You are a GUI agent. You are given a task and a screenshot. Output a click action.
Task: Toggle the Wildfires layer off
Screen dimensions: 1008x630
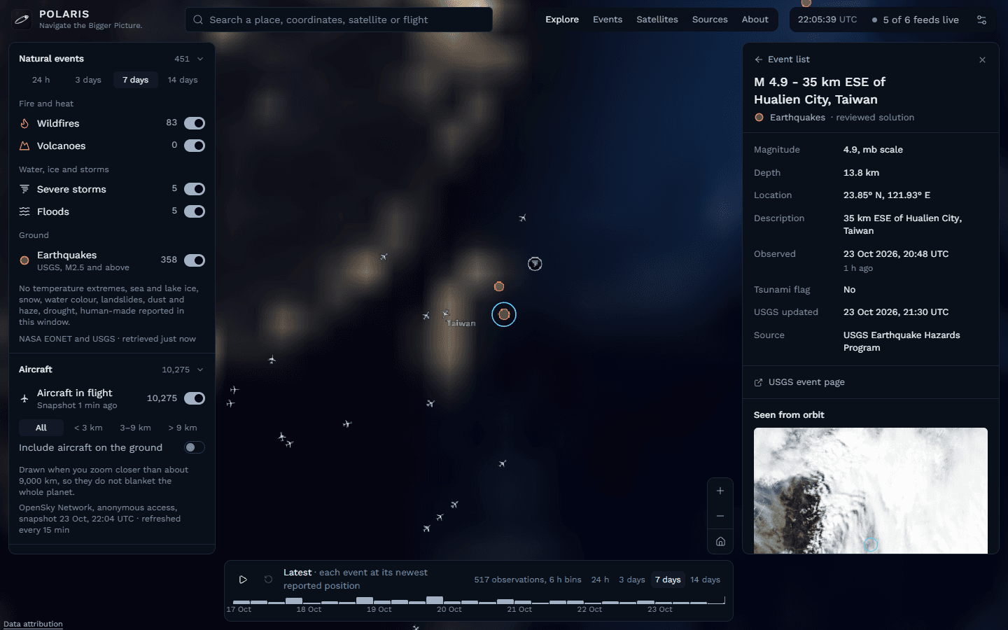coord(195,123)
